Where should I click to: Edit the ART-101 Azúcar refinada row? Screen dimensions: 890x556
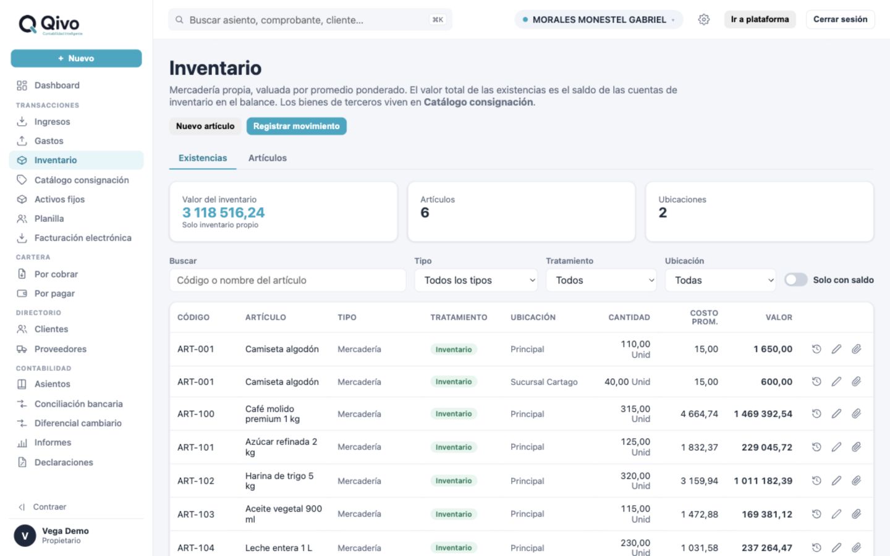tap(836, 447)
